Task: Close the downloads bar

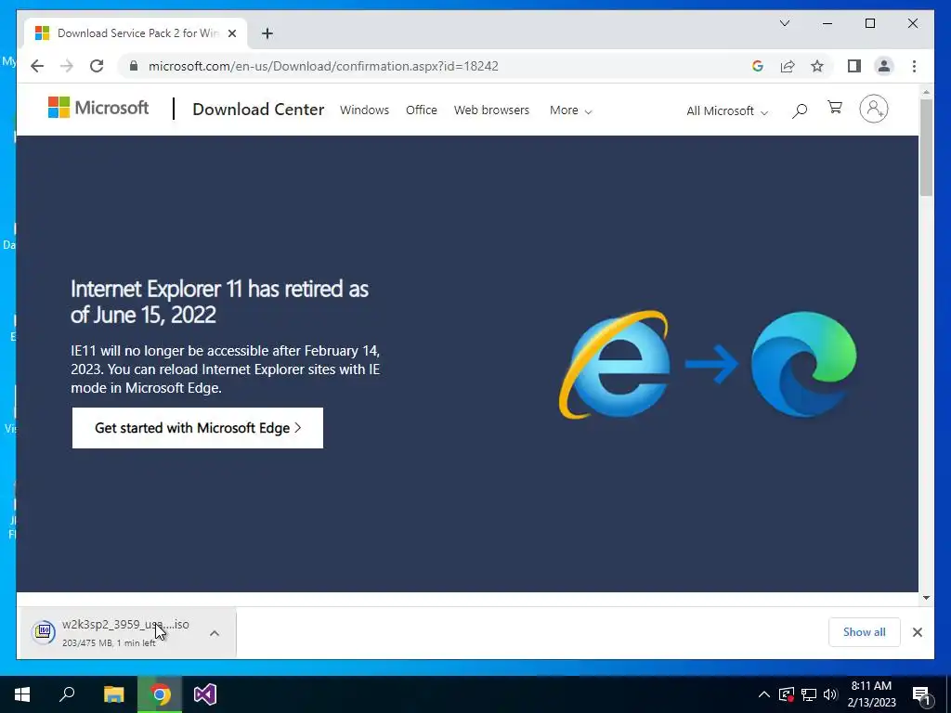Action: [917, 632]
